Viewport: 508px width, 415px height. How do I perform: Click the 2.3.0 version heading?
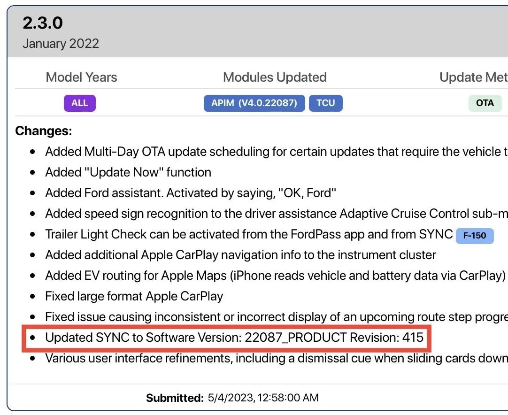43,23
